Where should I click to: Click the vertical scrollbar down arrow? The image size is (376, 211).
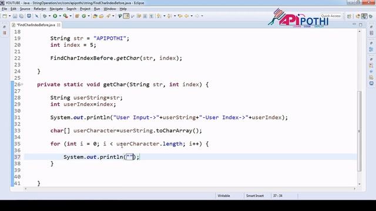359,184
